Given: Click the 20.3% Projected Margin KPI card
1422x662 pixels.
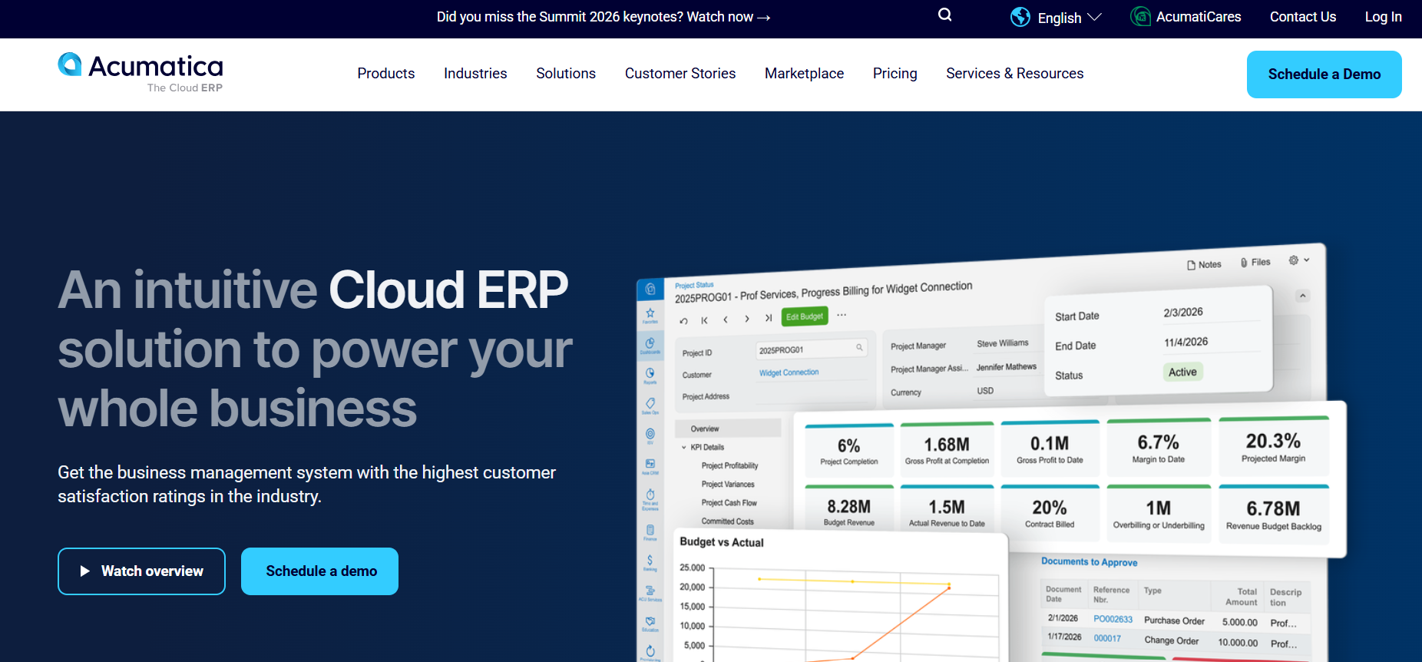Looking at the screenshot, I should coord(1274,447).
